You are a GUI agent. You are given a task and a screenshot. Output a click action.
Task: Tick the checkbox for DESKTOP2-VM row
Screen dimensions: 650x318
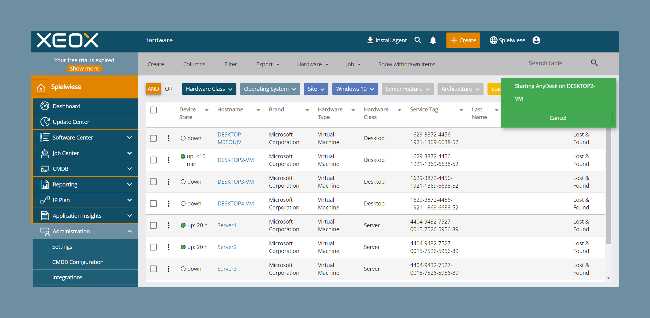(x=153, y=160)
